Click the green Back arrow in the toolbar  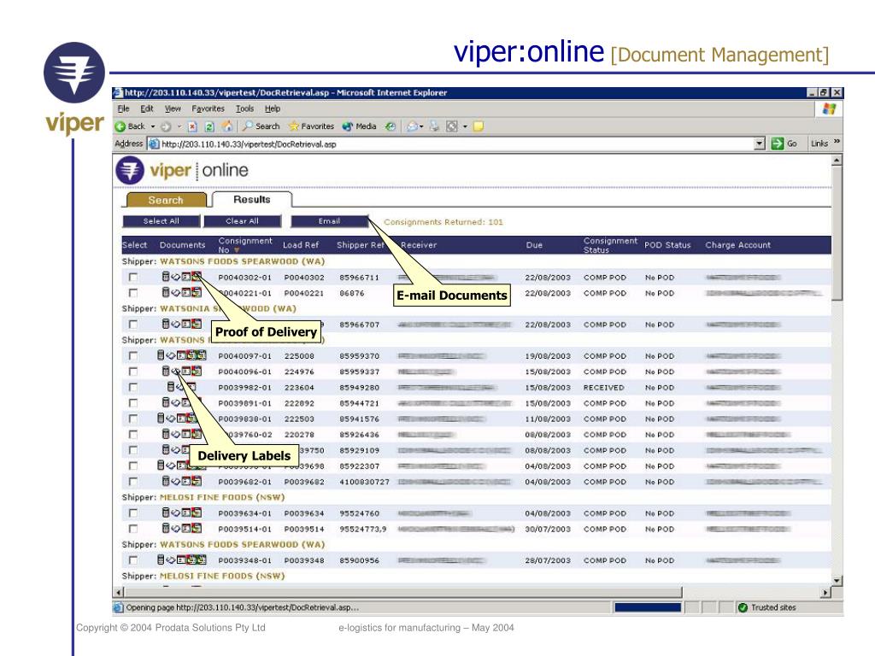coord(120,126)
